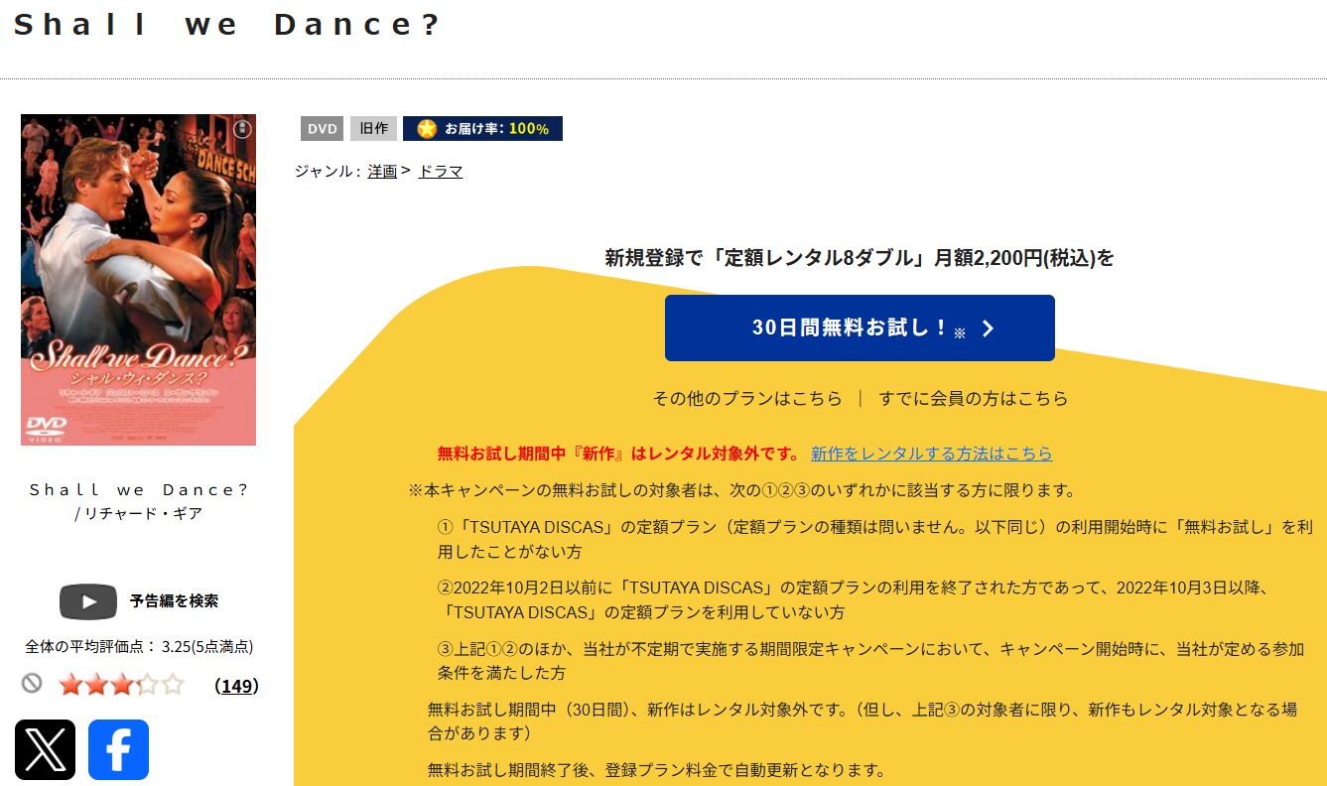Click condition ③ 上記①②のほか paragraph
The image size is (1327, 786).
coord(871,661)
